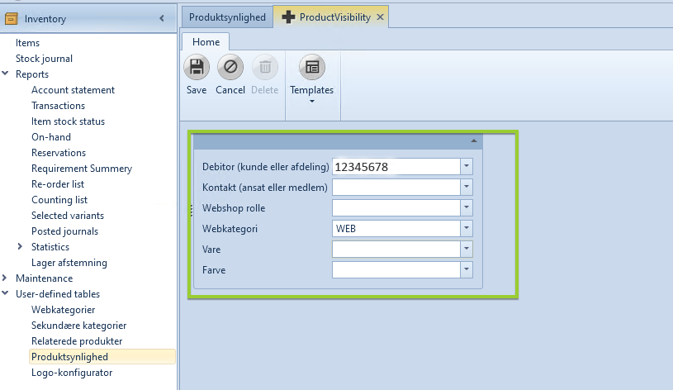673x390 pixels.
Task: Switch to the Produktsynlighed tab
Action: click(227, 17)
